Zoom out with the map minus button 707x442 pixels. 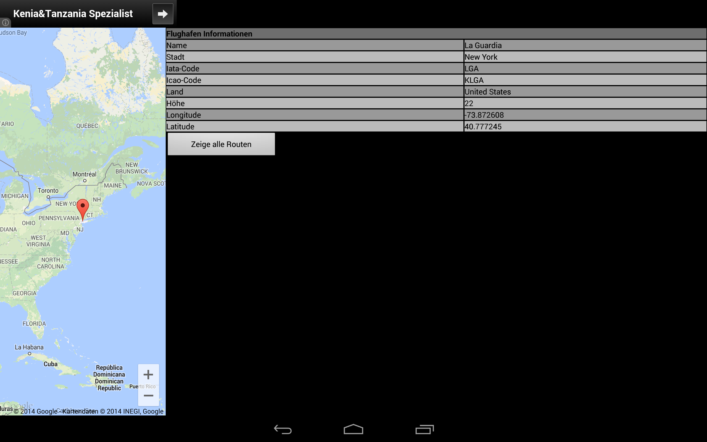tap(148, 396)
